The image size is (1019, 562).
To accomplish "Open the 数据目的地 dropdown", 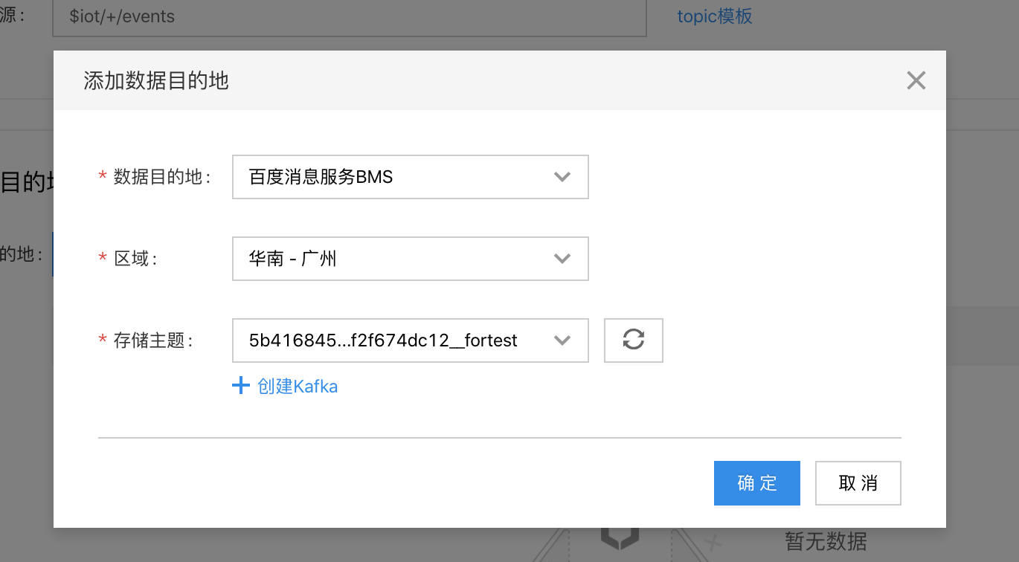I will click(411, 177).
